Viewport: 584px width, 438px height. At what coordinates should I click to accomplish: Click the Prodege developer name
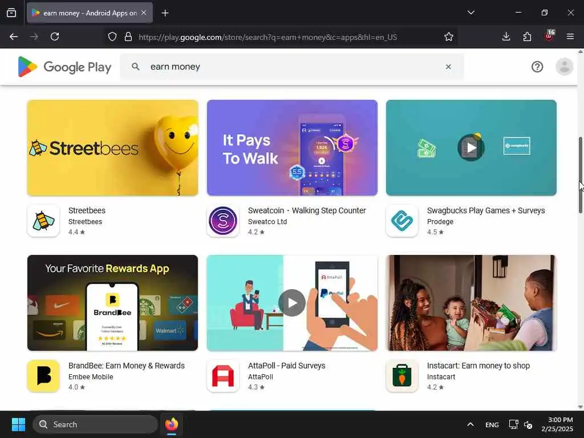tap(440, 222)
